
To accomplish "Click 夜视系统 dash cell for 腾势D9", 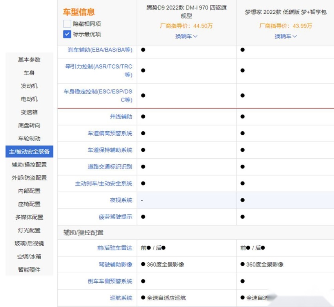I will click(x=186, y=200).
